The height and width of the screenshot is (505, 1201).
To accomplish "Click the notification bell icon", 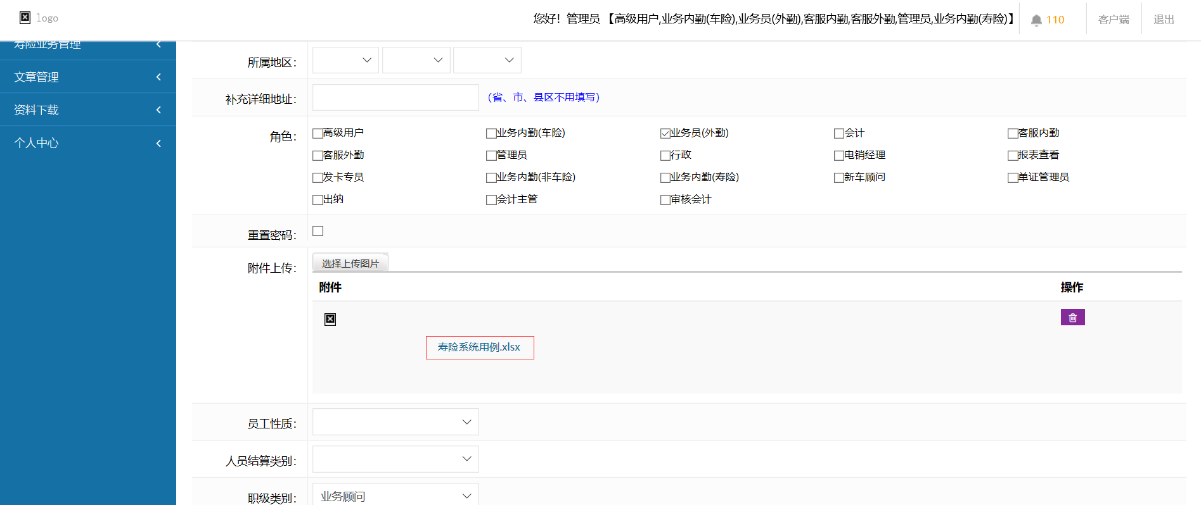I will click(1036, 20).
